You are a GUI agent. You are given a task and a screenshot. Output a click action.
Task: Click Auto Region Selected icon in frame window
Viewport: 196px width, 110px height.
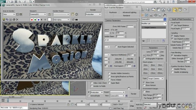[x=21, y=14]
